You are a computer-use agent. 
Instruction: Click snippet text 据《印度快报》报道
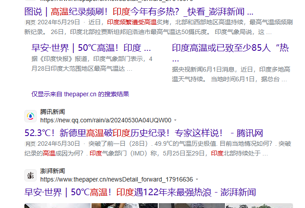click(59, 59)
